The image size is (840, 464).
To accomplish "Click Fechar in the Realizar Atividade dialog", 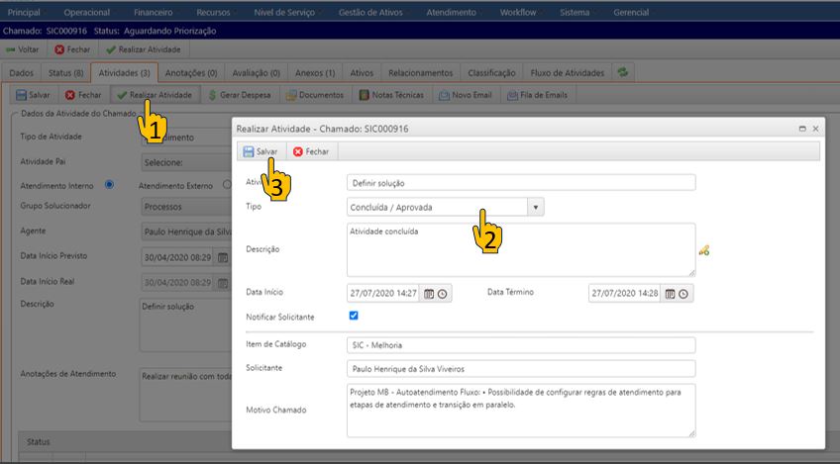I will [x=310, y=151].
